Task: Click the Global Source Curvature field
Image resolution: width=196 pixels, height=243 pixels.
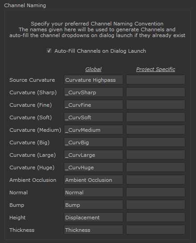Action: tap(93, 80)
